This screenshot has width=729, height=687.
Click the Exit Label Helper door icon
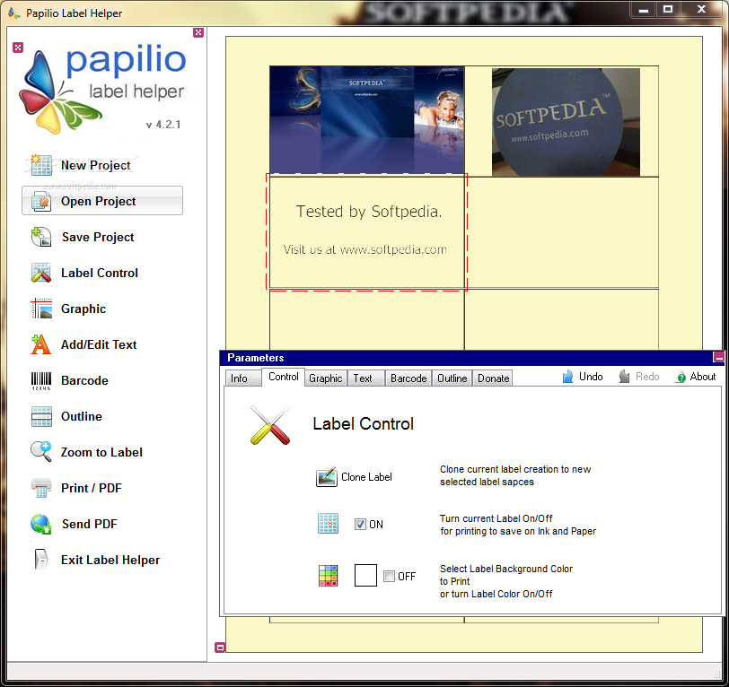tap(41, 560)
